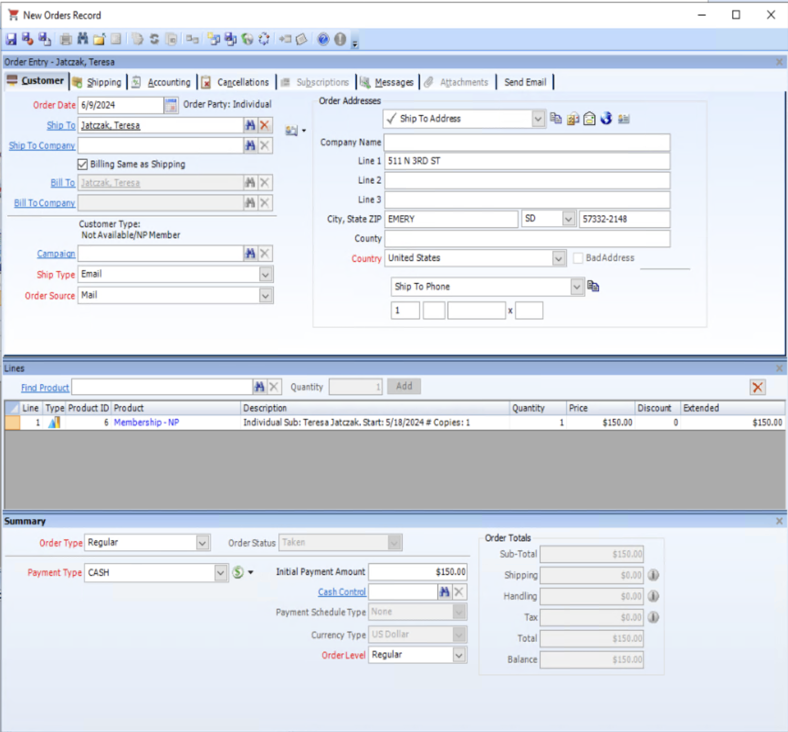The image size is (788, 732).
Task: Open the Order Source dropdown
Action: pos(265,295)
